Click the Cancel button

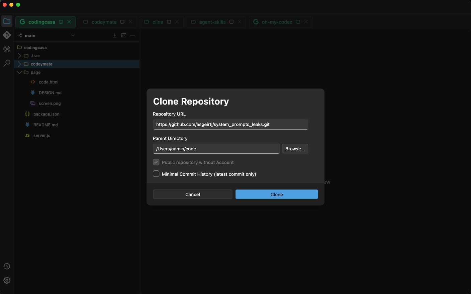click(193, 194)
